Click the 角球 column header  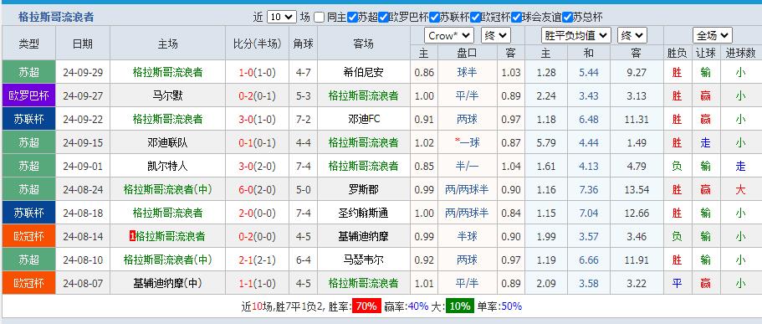(x=304, y=44)
